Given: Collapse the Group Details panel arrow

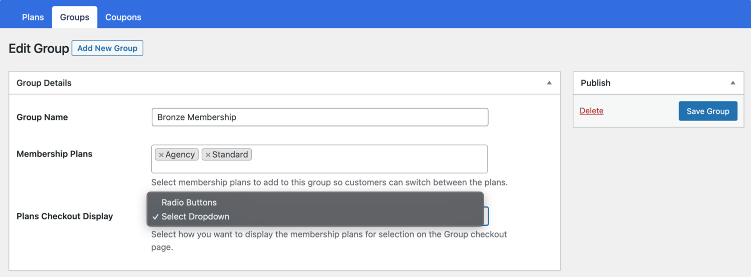Looking at the screenshot, I should tap(549, 83).
